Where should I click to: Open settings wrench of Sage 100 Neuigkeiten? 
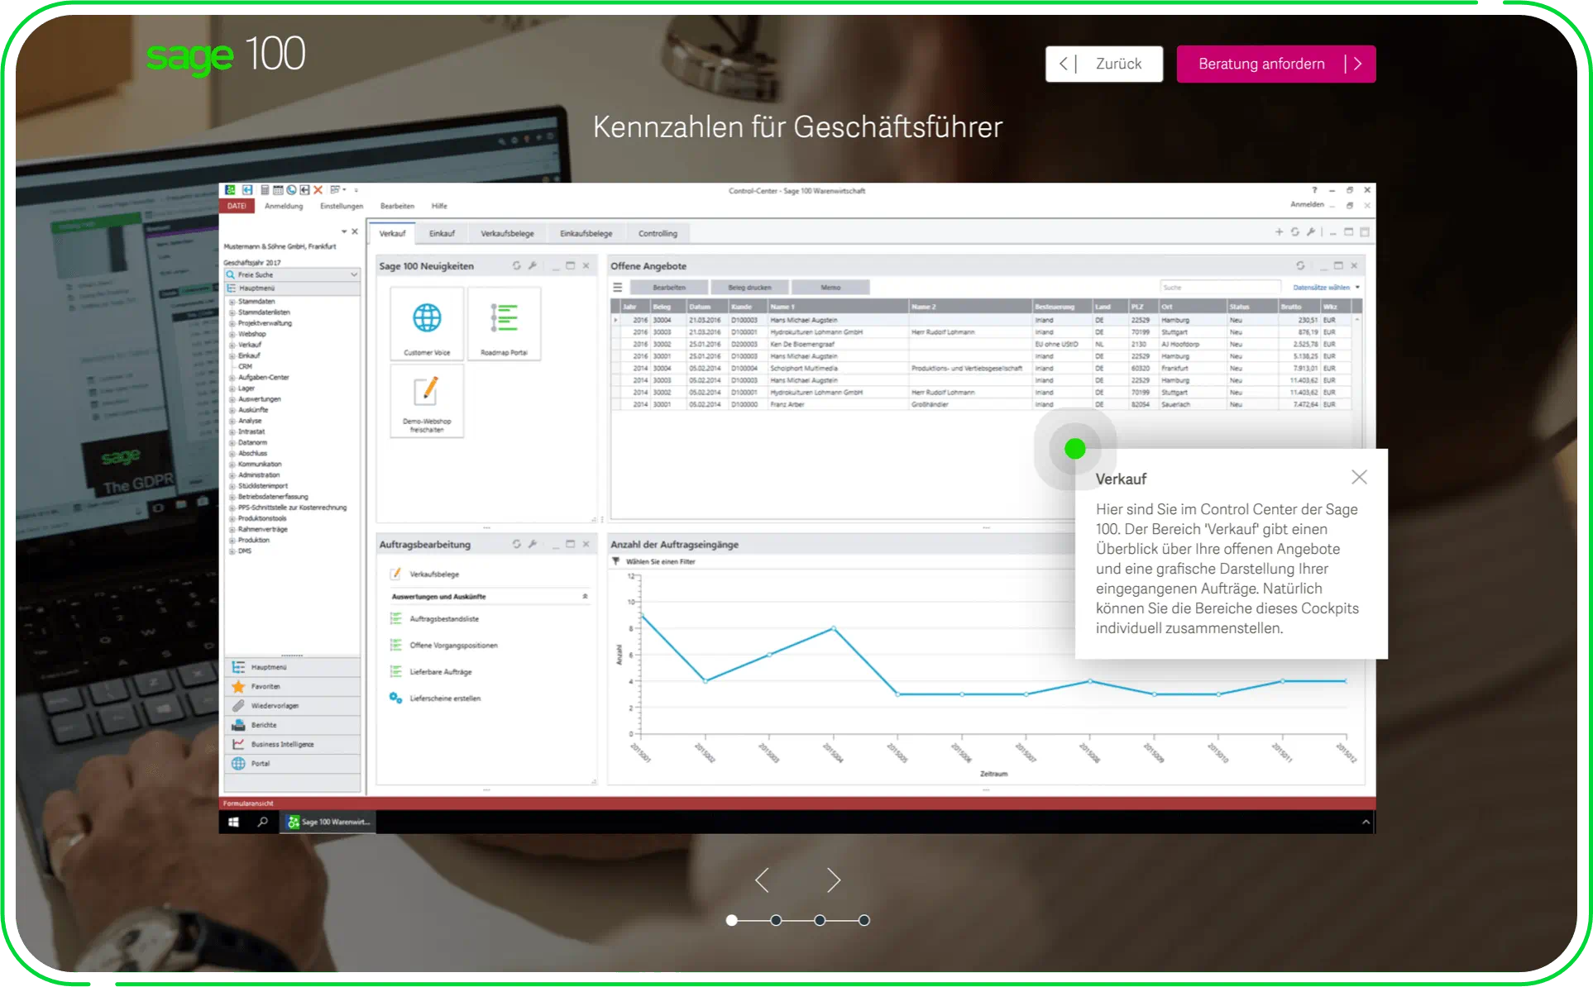(533, 266)
